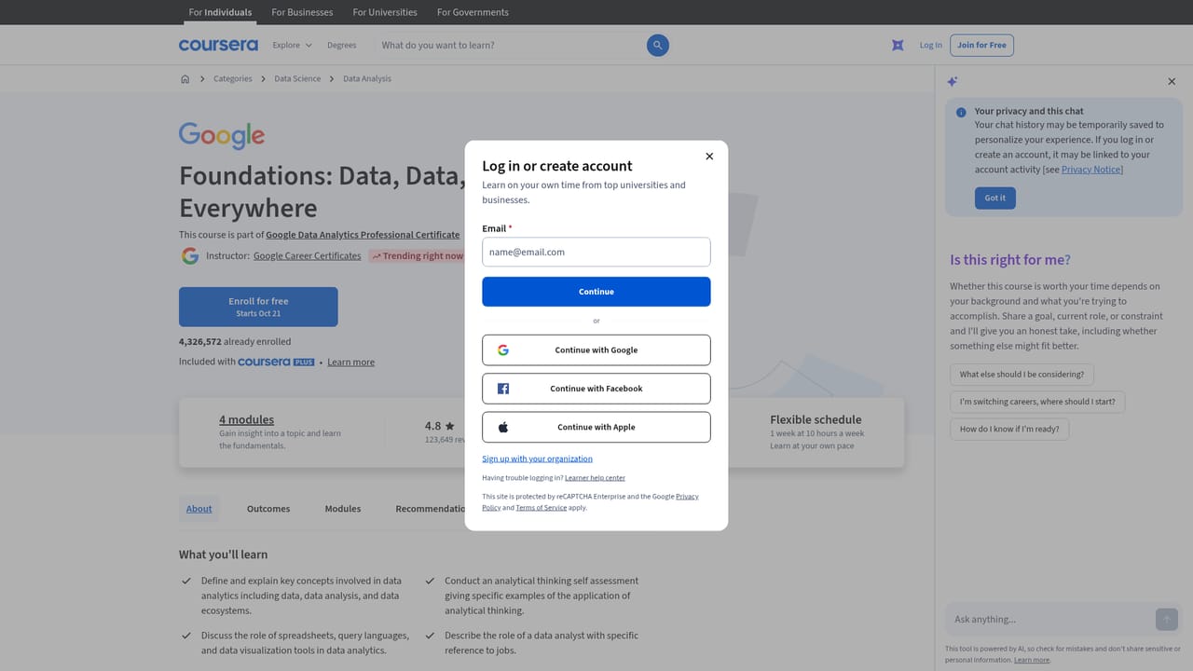
Task: Choose Continue with Facebook
Action: click(596, 389)
